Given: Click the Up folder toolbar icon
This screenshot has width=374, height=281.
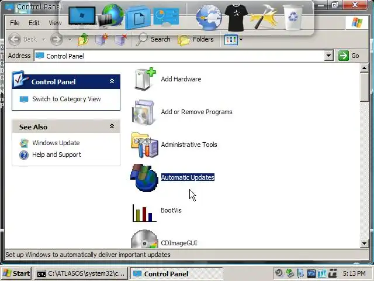Looking at the screenshot, I should [84, 39].
